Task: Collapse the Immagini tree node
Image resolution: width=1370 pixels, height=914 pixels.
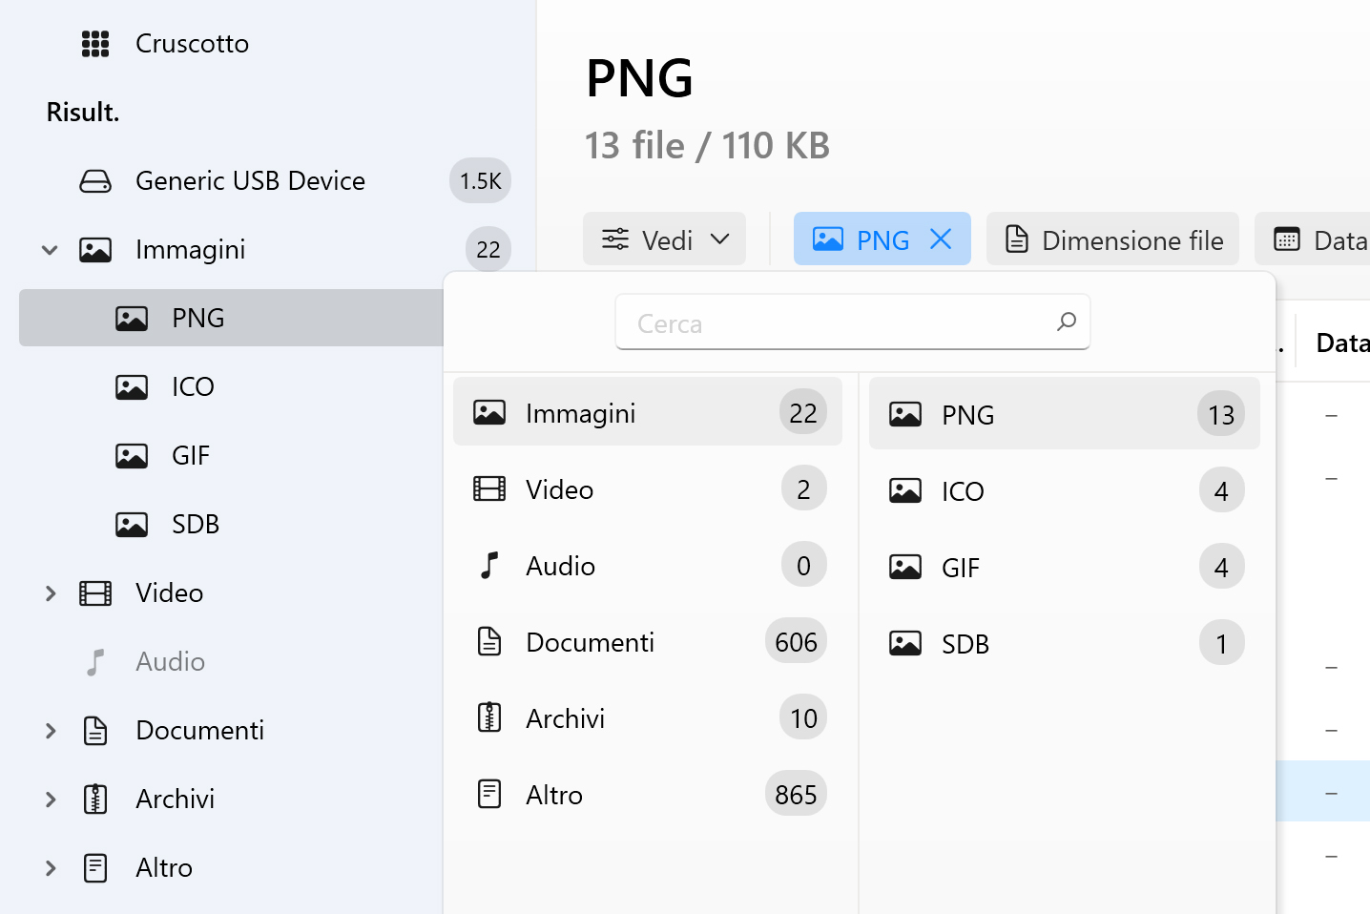Action: coord(51,250)
